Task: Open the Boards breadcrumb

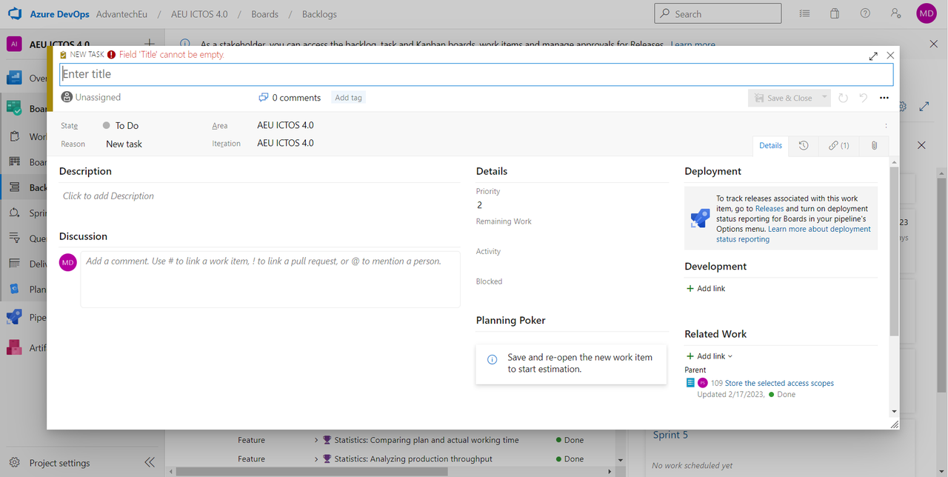Action: [264, 14]
